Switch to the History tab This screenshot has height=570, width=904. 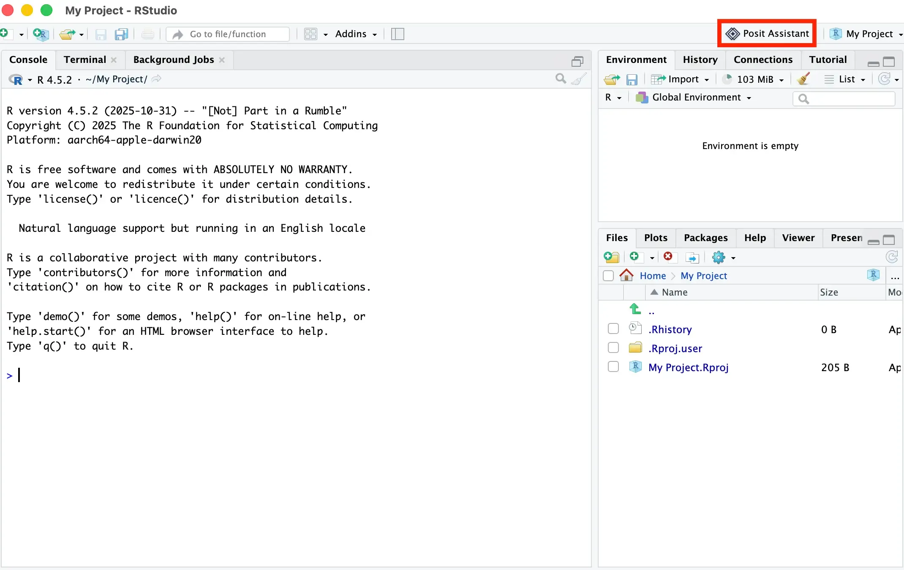[x=700, y=60]
